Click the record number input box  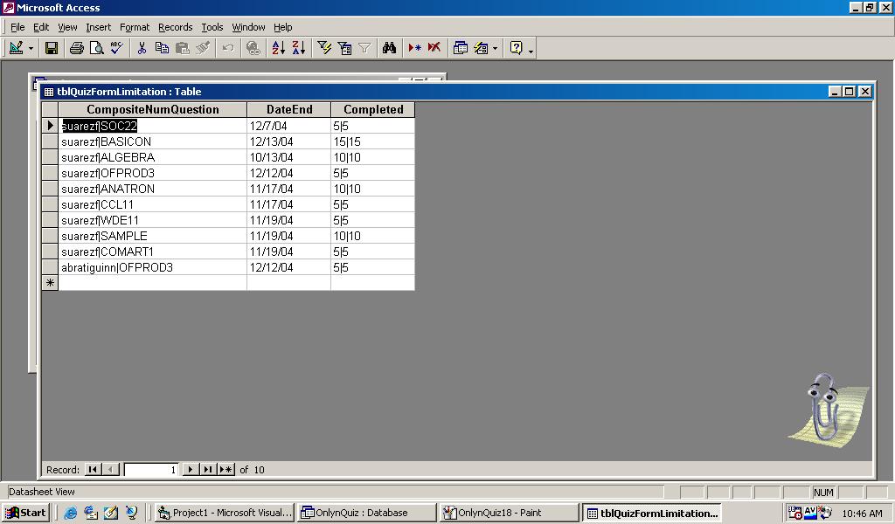[x=150, y=469]
